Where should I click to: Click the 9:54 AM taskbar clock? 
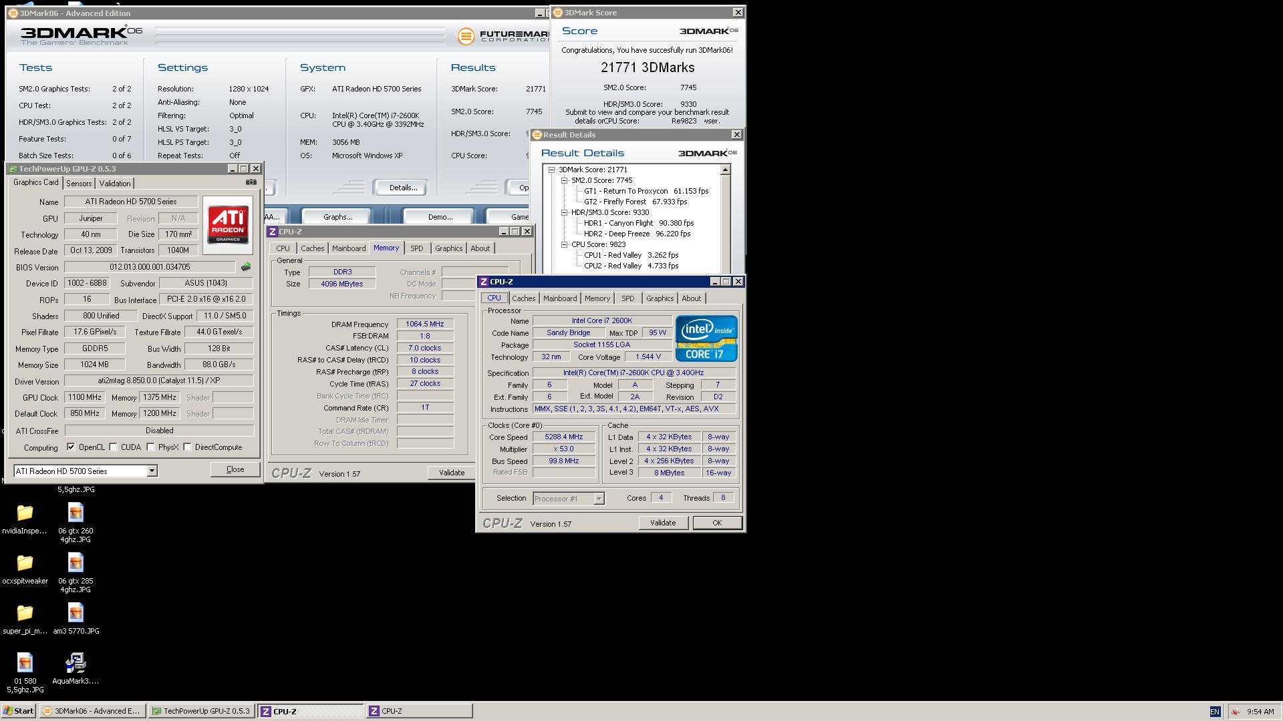pos(1260,712)
